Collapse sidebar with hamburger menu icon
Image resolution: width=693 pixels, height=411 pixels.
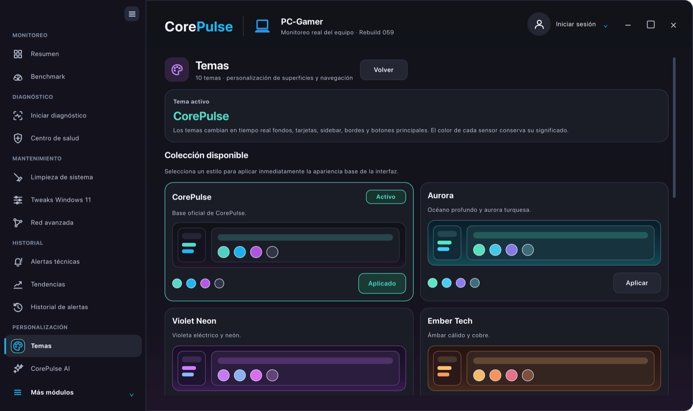132,14
